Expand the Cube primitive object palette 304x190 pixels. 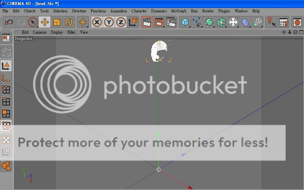coord(185,22)
